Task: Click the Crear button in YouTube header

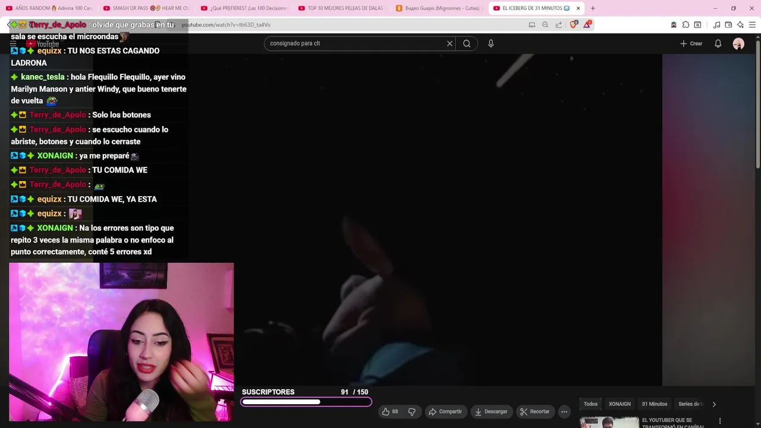Action: pos(691,43)
